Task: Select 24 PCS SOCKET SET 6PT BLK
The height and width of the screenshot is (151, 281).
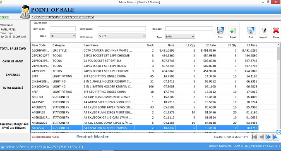Action: tap(144, 61)
